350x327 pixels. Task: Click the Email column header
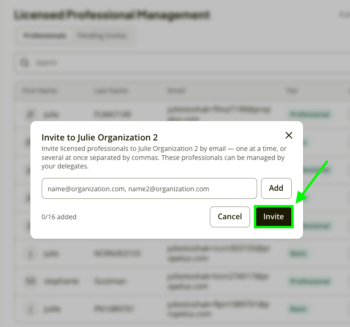pos(176,91)
